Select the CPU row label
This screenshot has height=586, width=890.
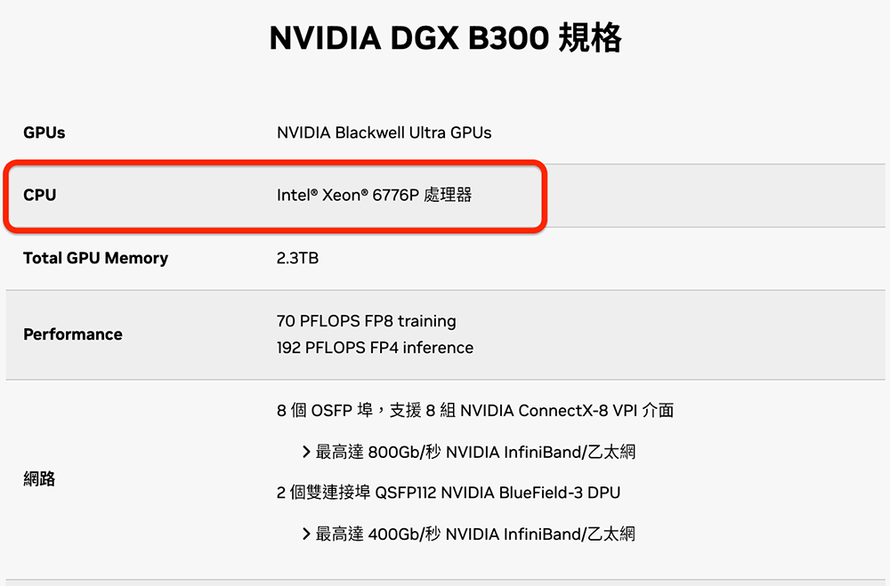coord(40,195)
